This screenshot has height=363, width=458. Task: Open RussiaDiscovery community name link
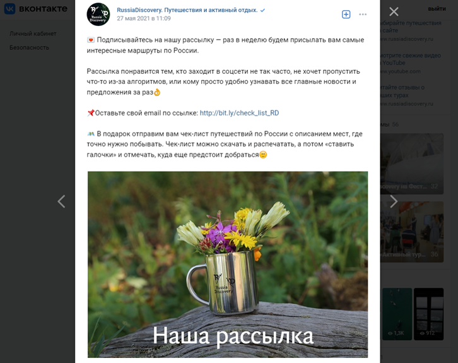[187, 10]
